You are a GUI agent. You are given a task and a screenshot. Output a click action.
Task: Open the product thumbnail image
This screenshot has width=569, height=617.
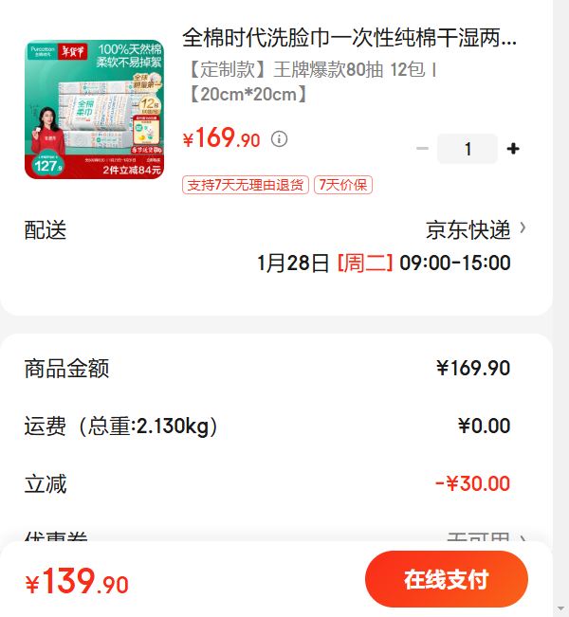(x=94, y=109)
